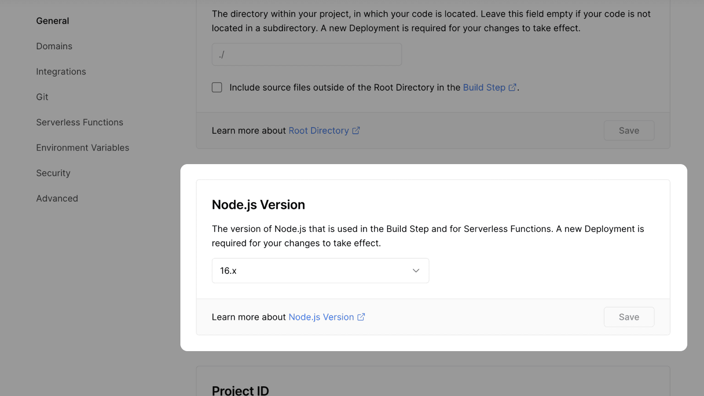Image resolution: width=704 pixels, height=396 pixels.
Task: Open the Root Directory documentation link
Action: [x=318, y=130]
